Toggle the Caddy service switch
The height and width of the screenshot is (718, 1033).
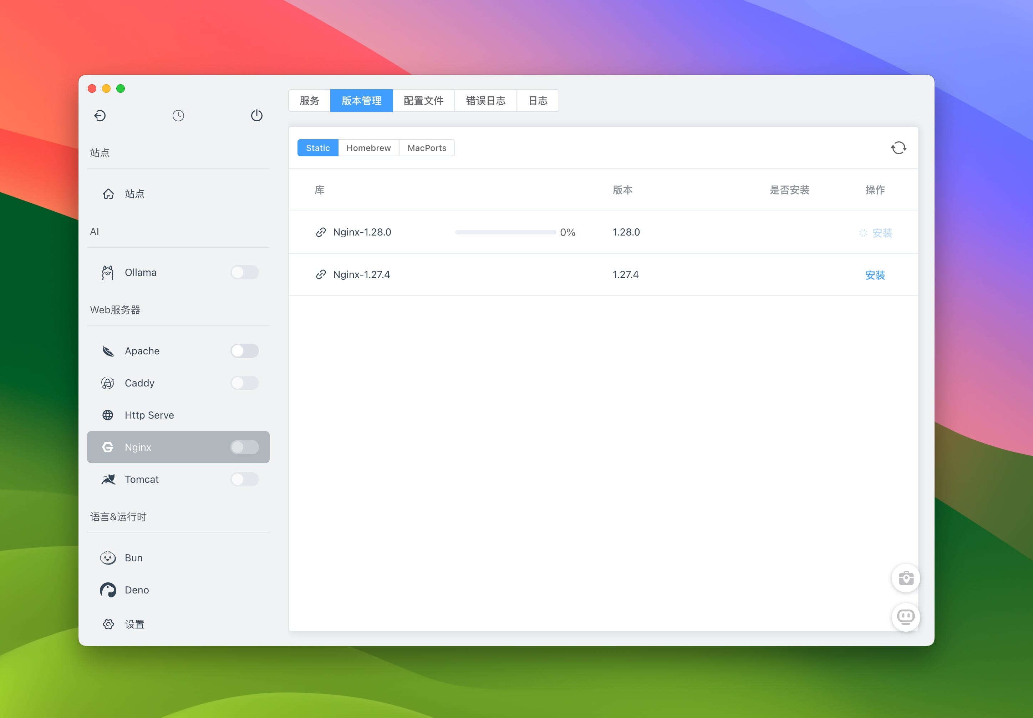point(245,383)
